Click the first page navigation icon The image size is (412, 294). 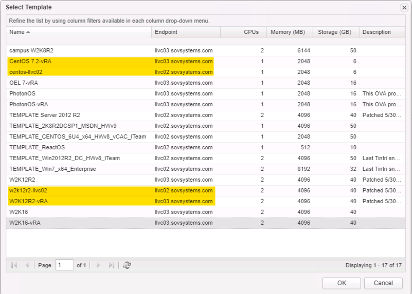point(14,265)
